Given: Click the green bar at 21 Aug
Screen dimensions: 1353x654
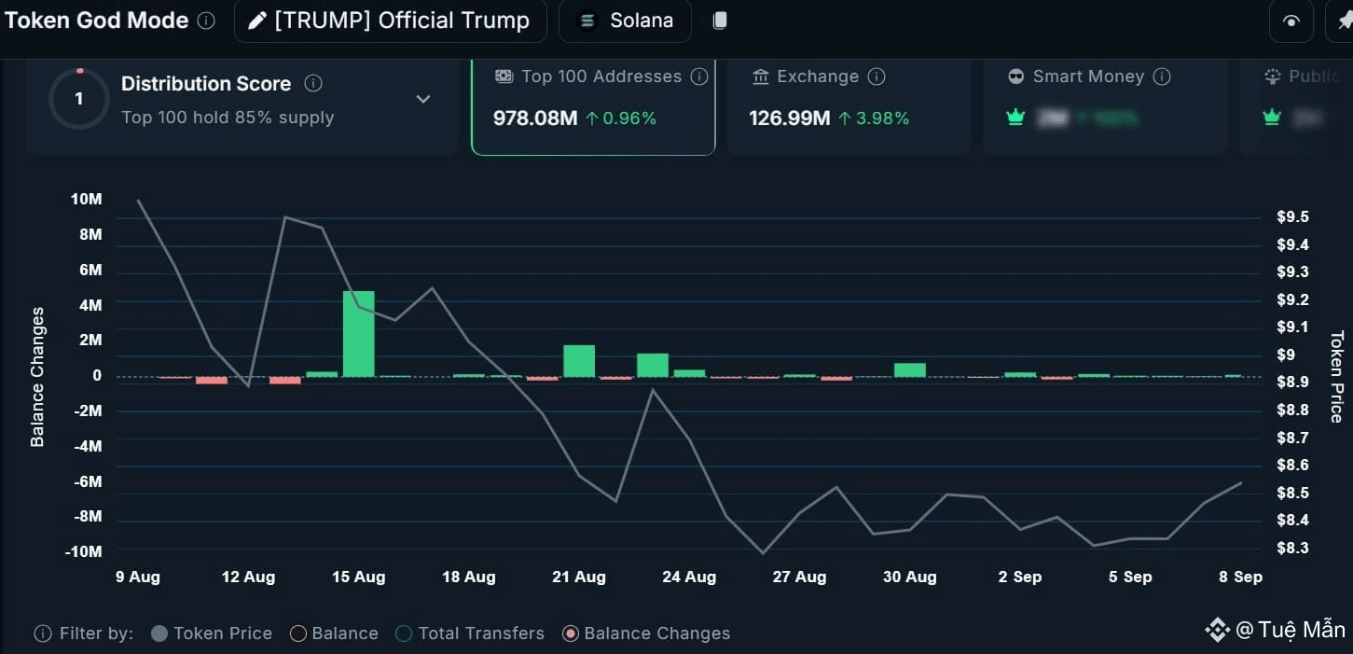Looking at the screenshot, I should point(579,361).
